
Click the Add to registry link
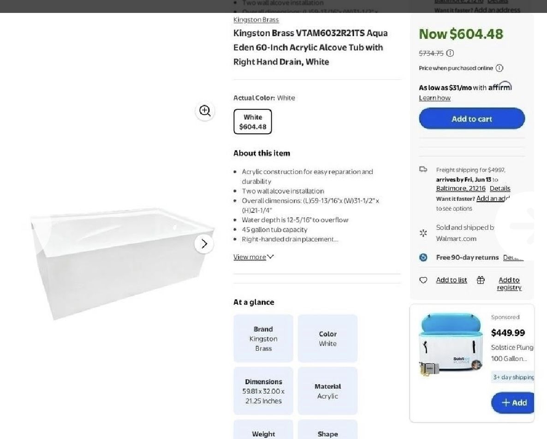point(509,283)
